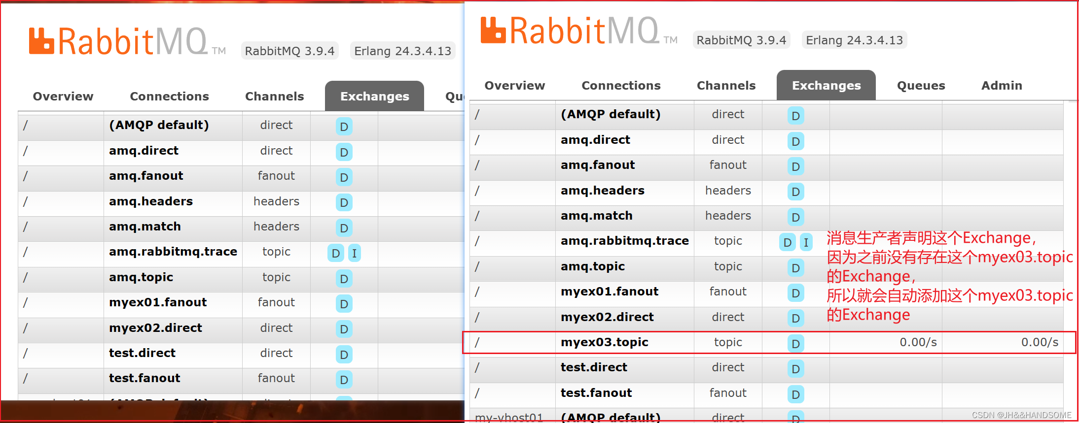This screenshot has width=1079, height=423.
Task: Open amq.rabbitmq.trace exchange in left window
Action: tap(173, 252)
